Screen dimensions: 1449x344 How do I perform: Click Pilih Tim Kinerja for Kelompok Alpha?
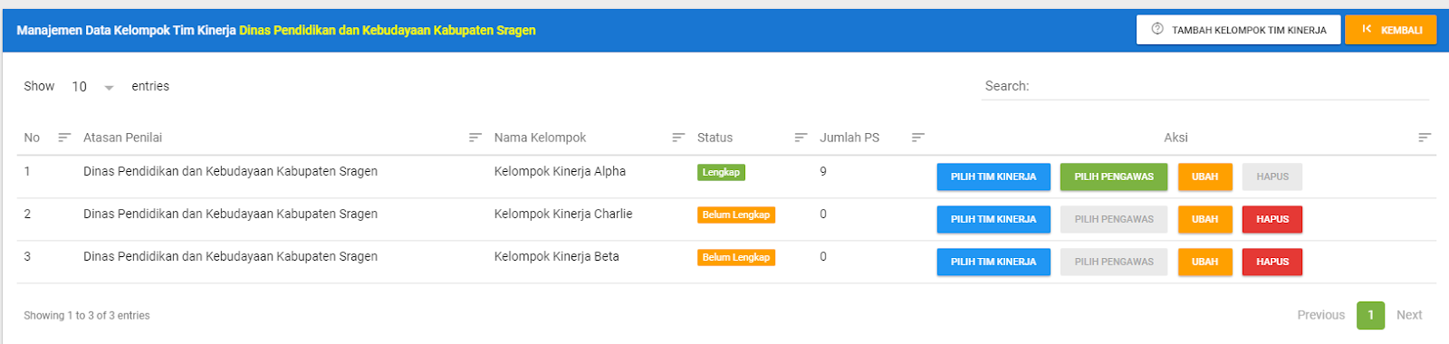point(993,177)
